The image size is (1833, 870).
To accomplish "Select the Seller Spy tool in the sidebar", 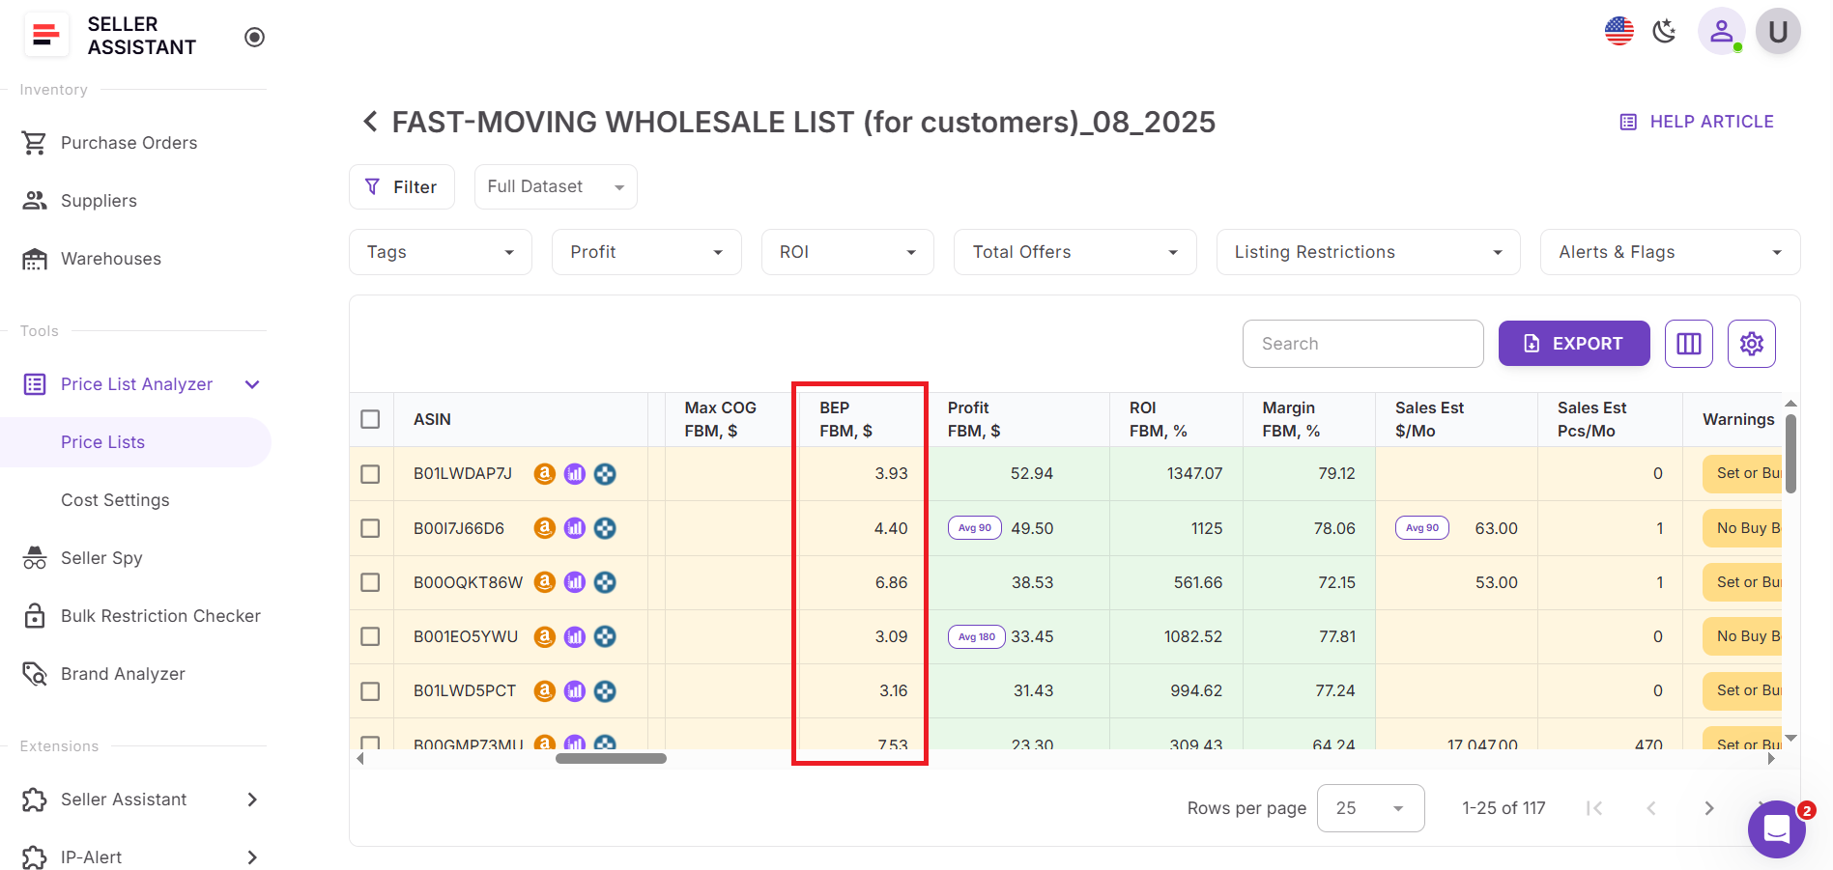I will point(100,557).
